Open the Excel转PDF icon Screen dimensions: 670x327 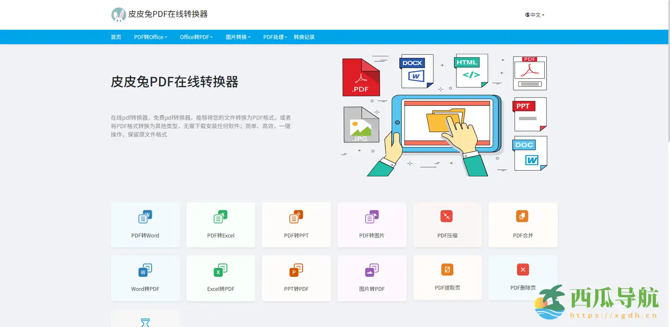click(221, 270)
